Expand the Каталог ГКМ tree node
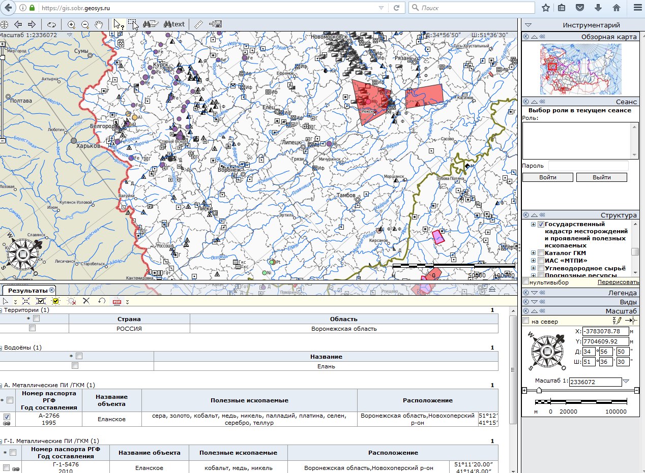This screenshot has height=473, width=645. [x=533, y=253]
